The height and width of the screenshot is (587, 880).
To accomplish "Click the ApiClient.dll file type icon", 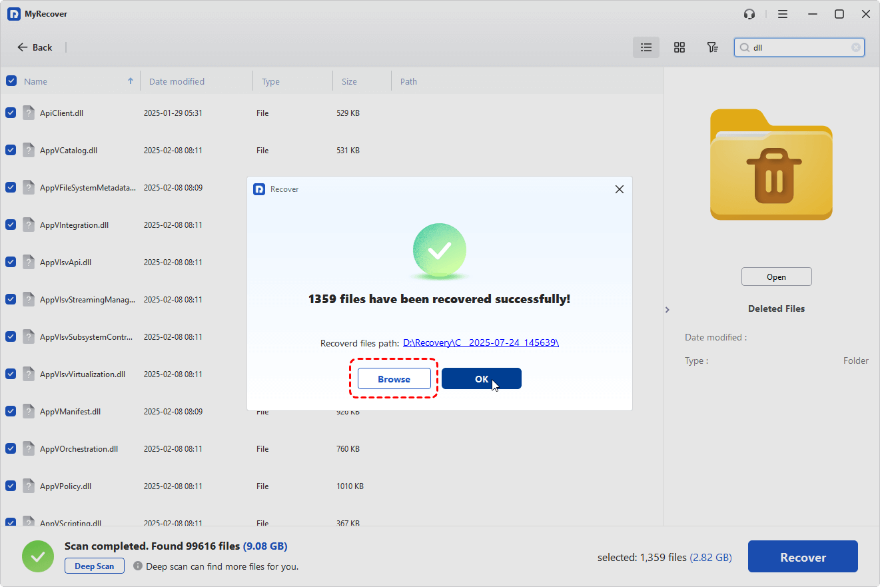I will 28,113.
